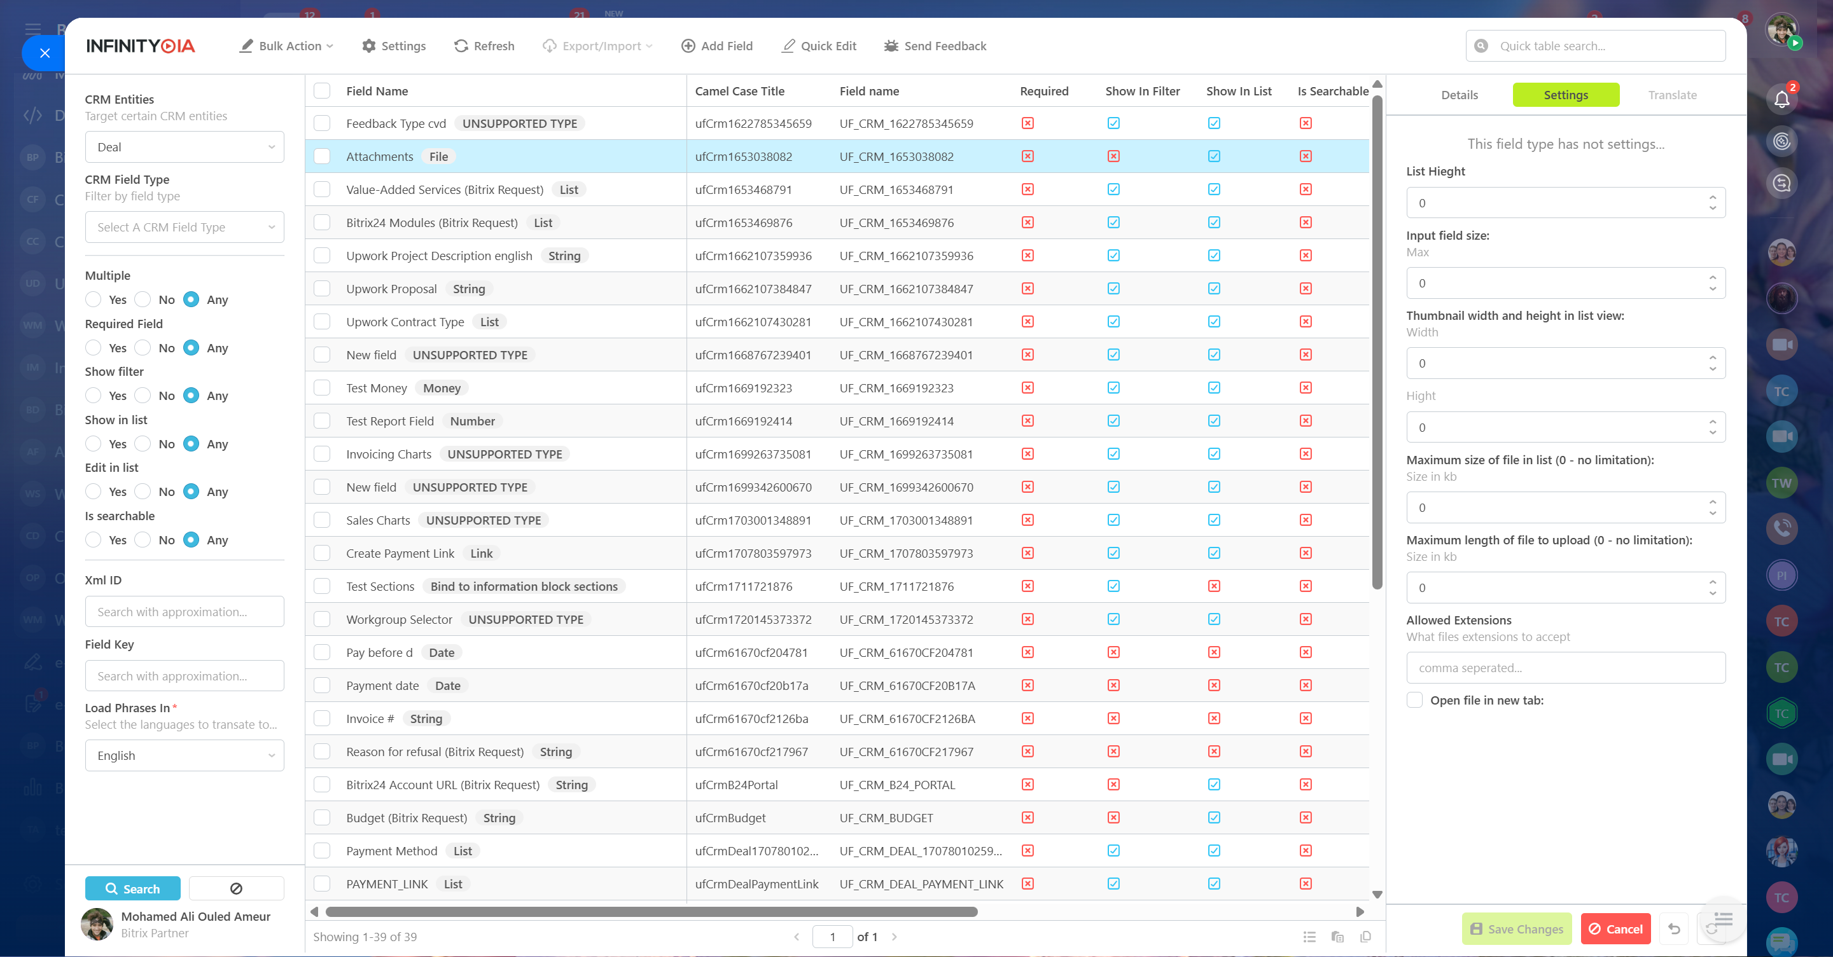Screen dimensions: 1833x957
Task: Expand Select A CRM Field Type dropdown
Action: [x=185, y=227]
